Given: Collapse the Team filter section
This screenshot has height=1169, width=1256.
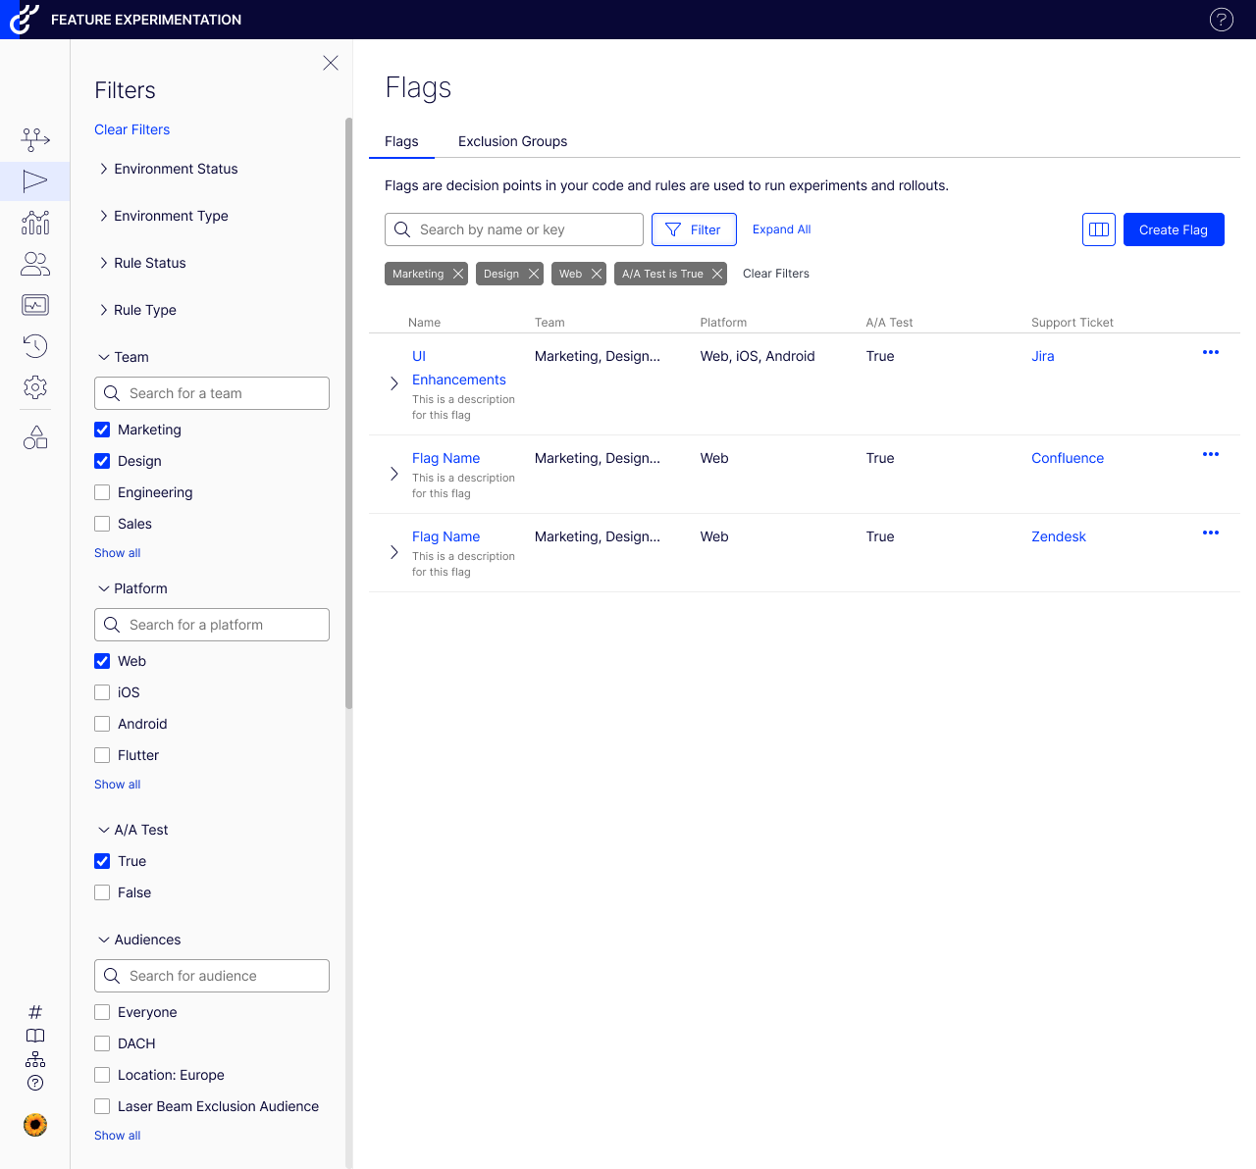Looking at the screenshot, I should (103, 357).
